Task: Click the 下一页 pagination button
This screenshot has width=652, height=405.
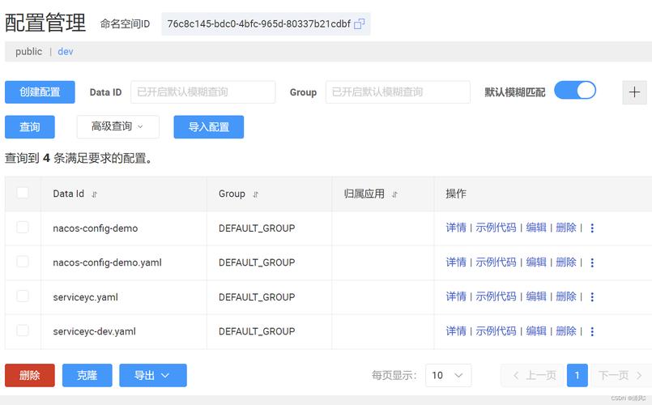Action: click(620, 376)
